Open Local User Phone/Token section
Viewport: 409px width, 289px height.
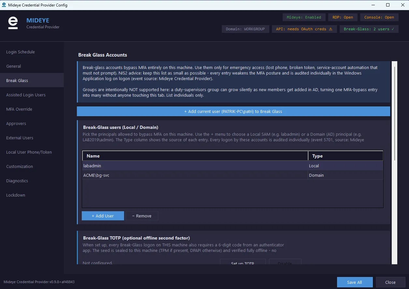point(32,152)
